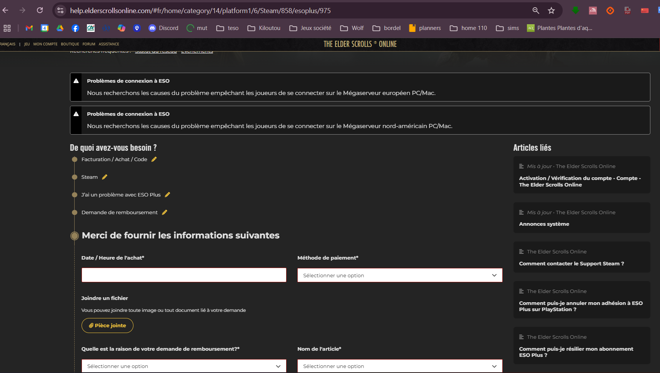Open the planners bookmark

point(425,28)
